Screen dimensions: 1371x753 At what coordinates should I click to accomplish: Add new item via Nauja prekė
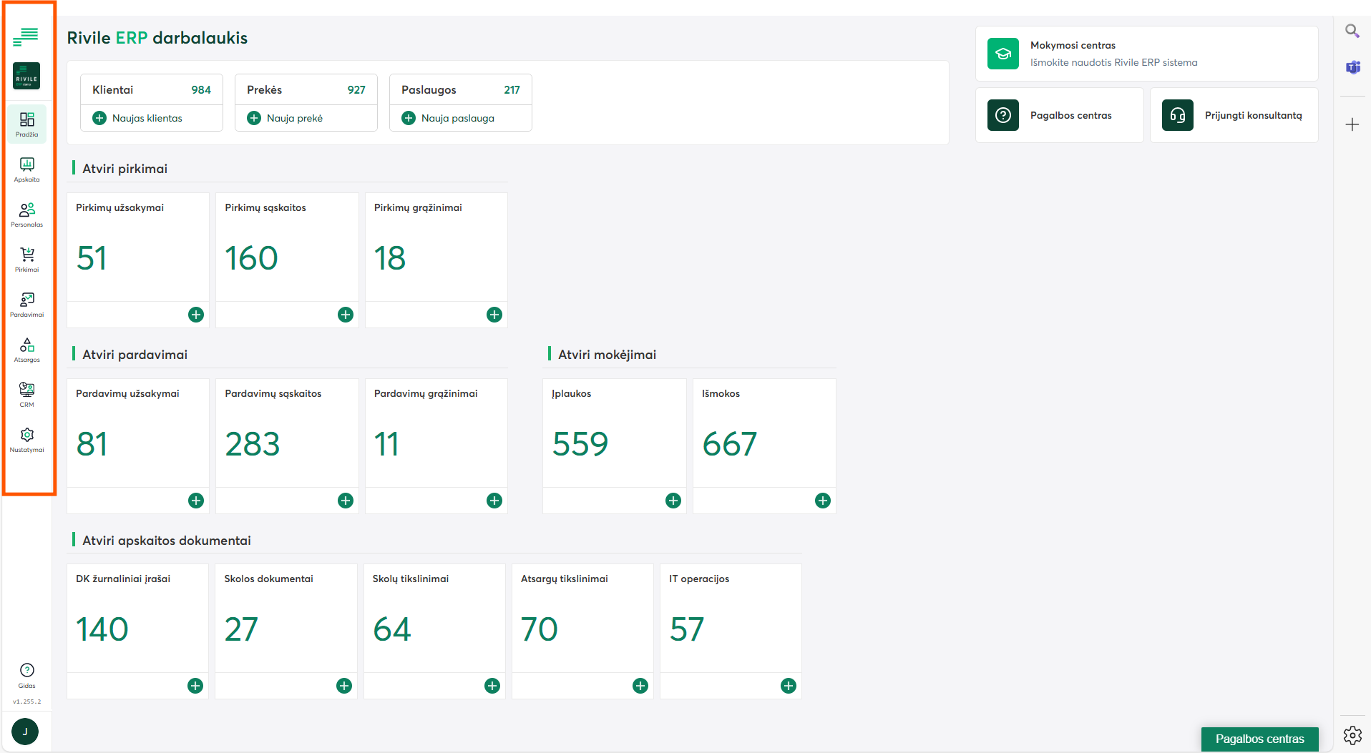[x=294, y=118]
